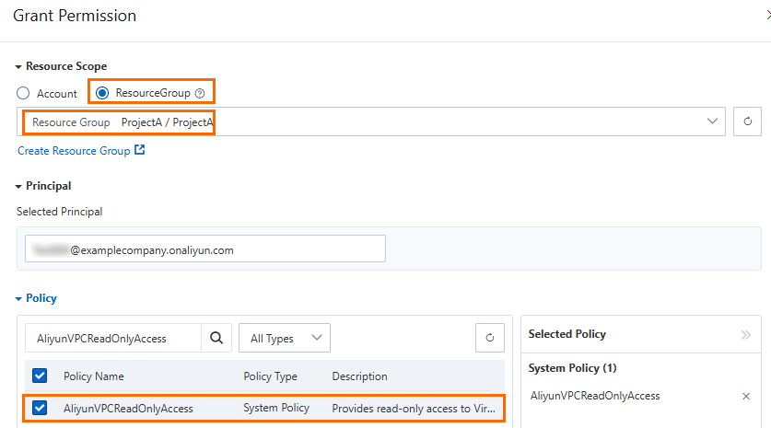Image resolution: width=771 pixels, height=428 pixels.
Task: Click the selected principal email field
Action: click(x=205, y=249)
